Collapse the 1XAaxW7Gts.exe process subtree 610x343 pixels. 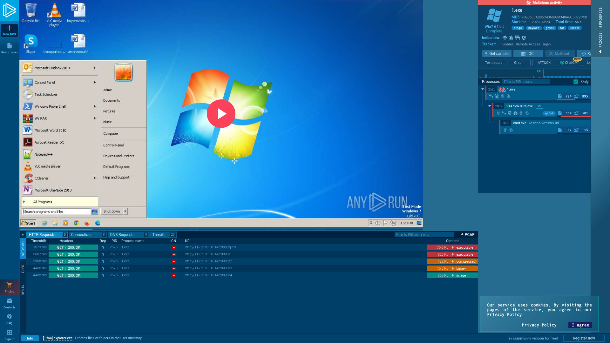[x=490, y=106]
